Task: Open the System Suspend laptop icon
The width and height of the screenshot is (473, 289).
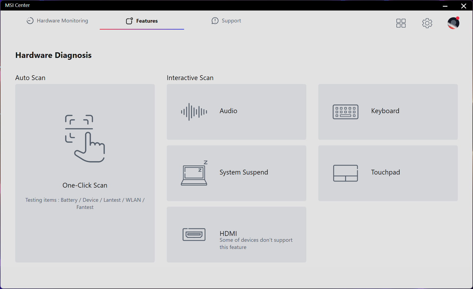Action: coord(194,173)
